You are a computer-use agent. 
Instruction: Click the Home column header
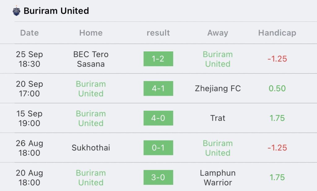[91, 33]
